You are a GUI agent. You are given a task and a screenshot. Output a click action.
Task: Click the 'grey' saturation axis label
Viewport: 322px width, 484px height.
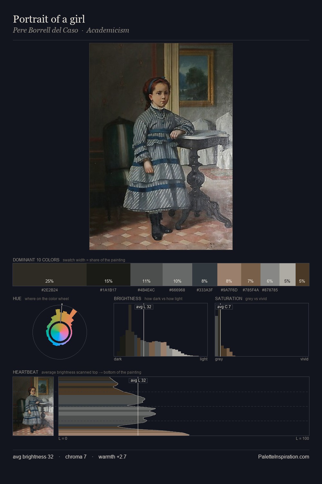click(219, 359)
